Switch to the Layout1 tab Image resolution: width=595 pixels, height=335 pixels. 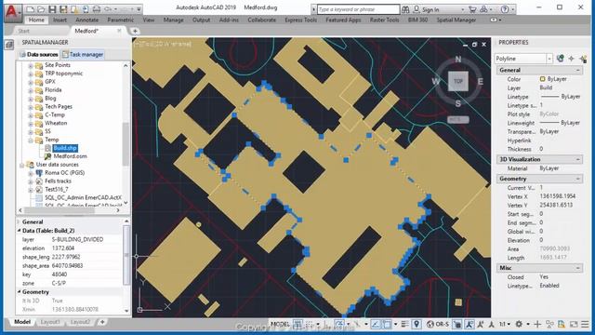click(50, 322)
